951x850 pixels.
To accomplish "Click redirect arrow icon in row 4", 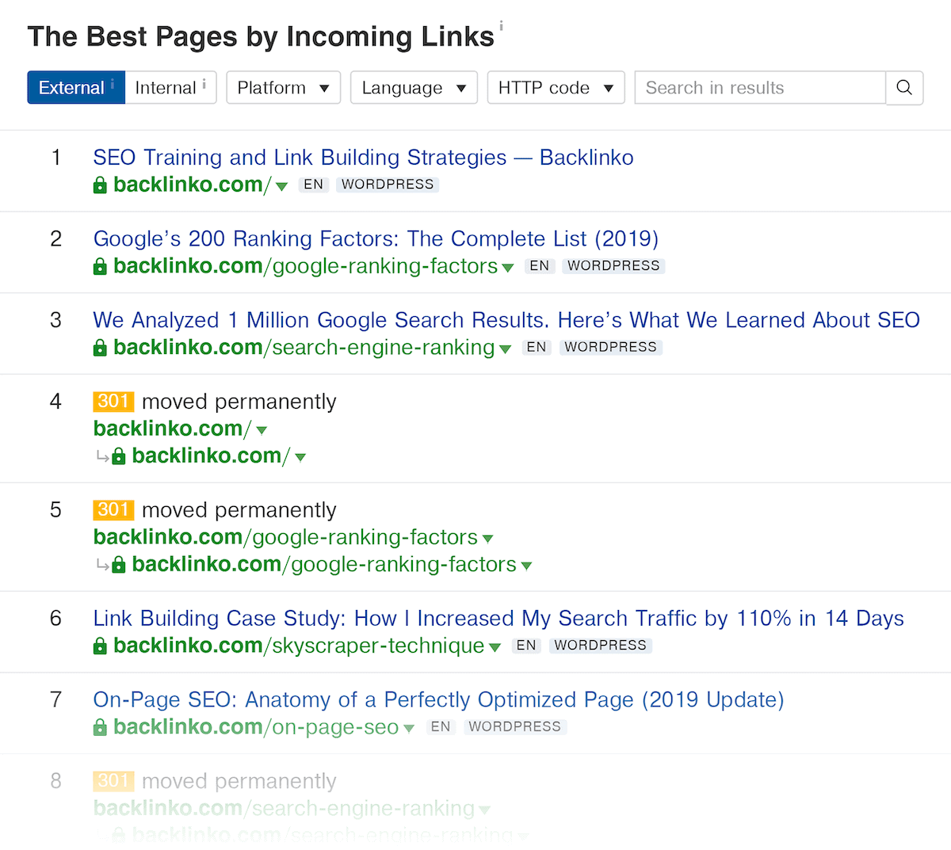I will [x=102, y=456].
